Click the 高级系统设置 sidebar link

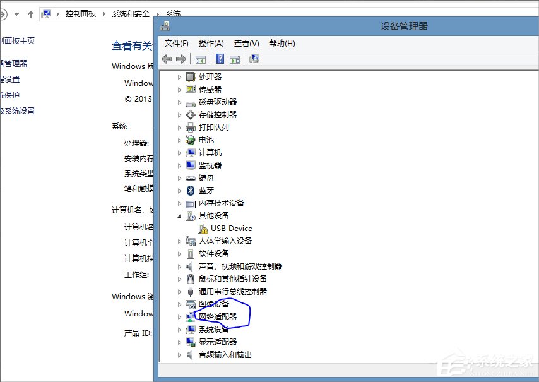point(17,110)
